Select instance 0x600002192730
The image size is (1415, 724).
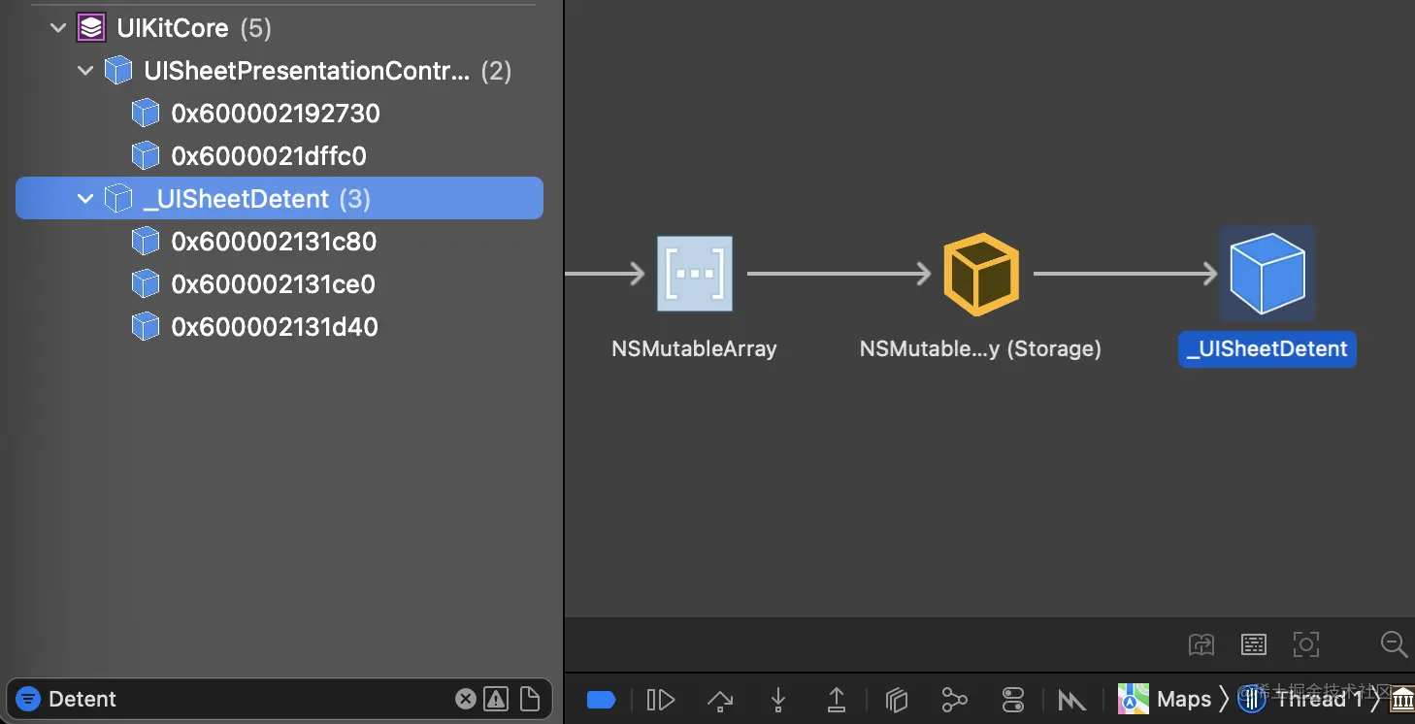click(x=280, y=114)
